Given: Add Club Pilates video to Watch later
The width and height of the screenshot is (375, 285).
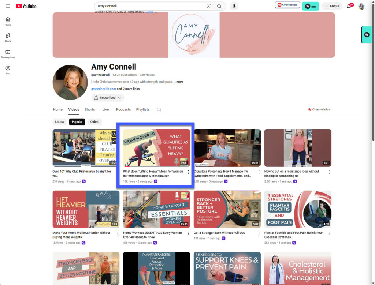Looking at the screenshot, I should pyautogui.click(x=114, y=134).
